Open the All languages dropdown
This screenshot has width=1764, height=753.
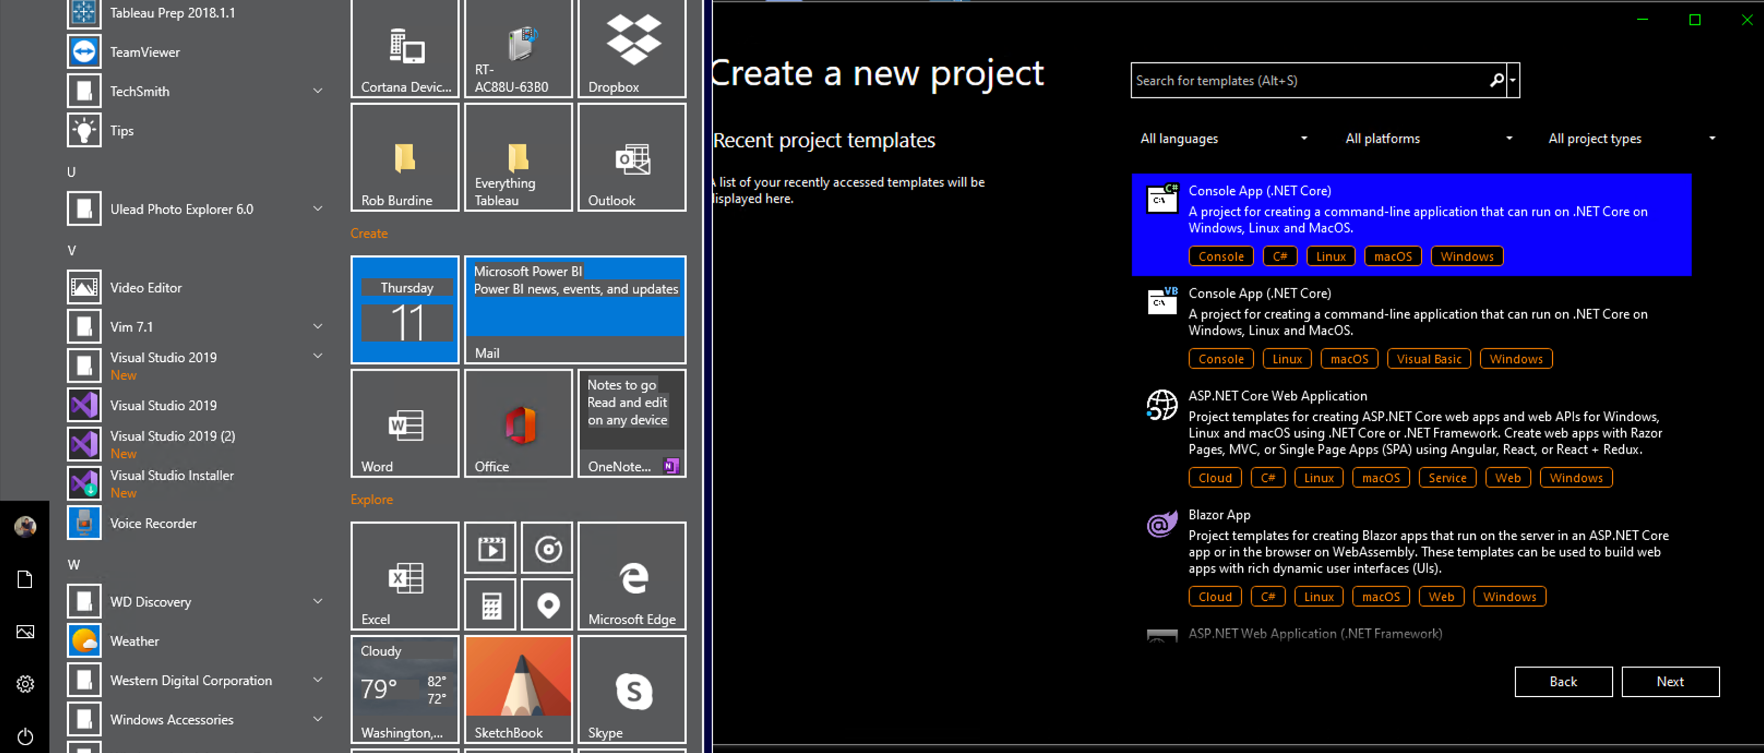tap(1223, 138)
